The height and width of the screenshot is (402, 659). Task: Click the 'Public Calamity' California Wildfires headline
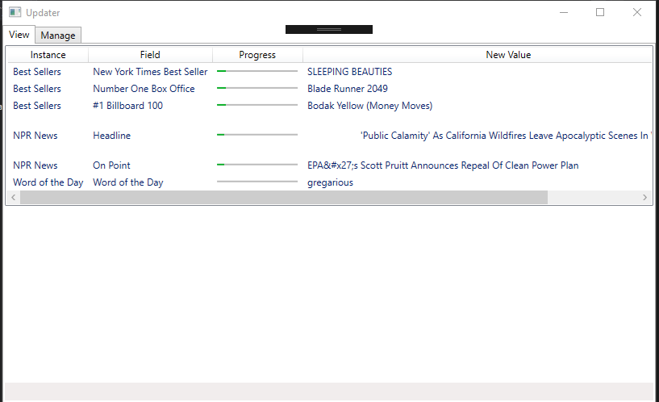506,136
